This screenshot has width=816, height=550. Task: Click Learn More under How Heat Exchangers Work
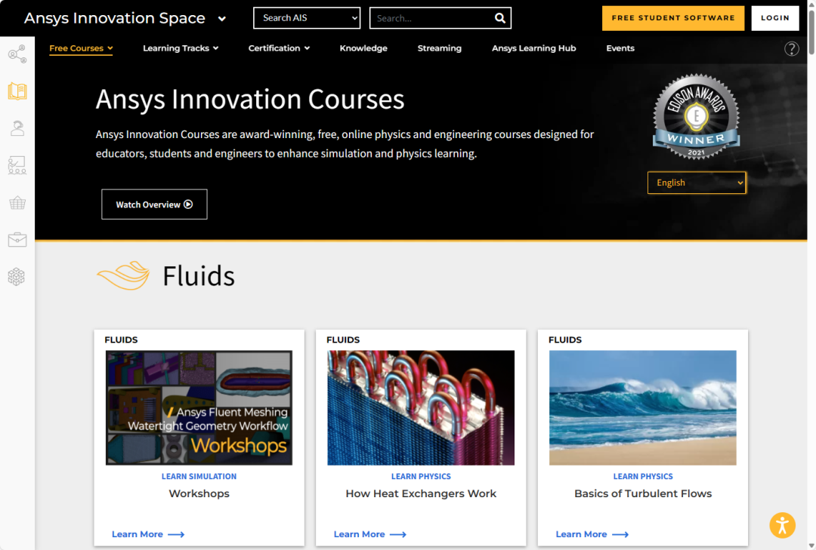359,534
